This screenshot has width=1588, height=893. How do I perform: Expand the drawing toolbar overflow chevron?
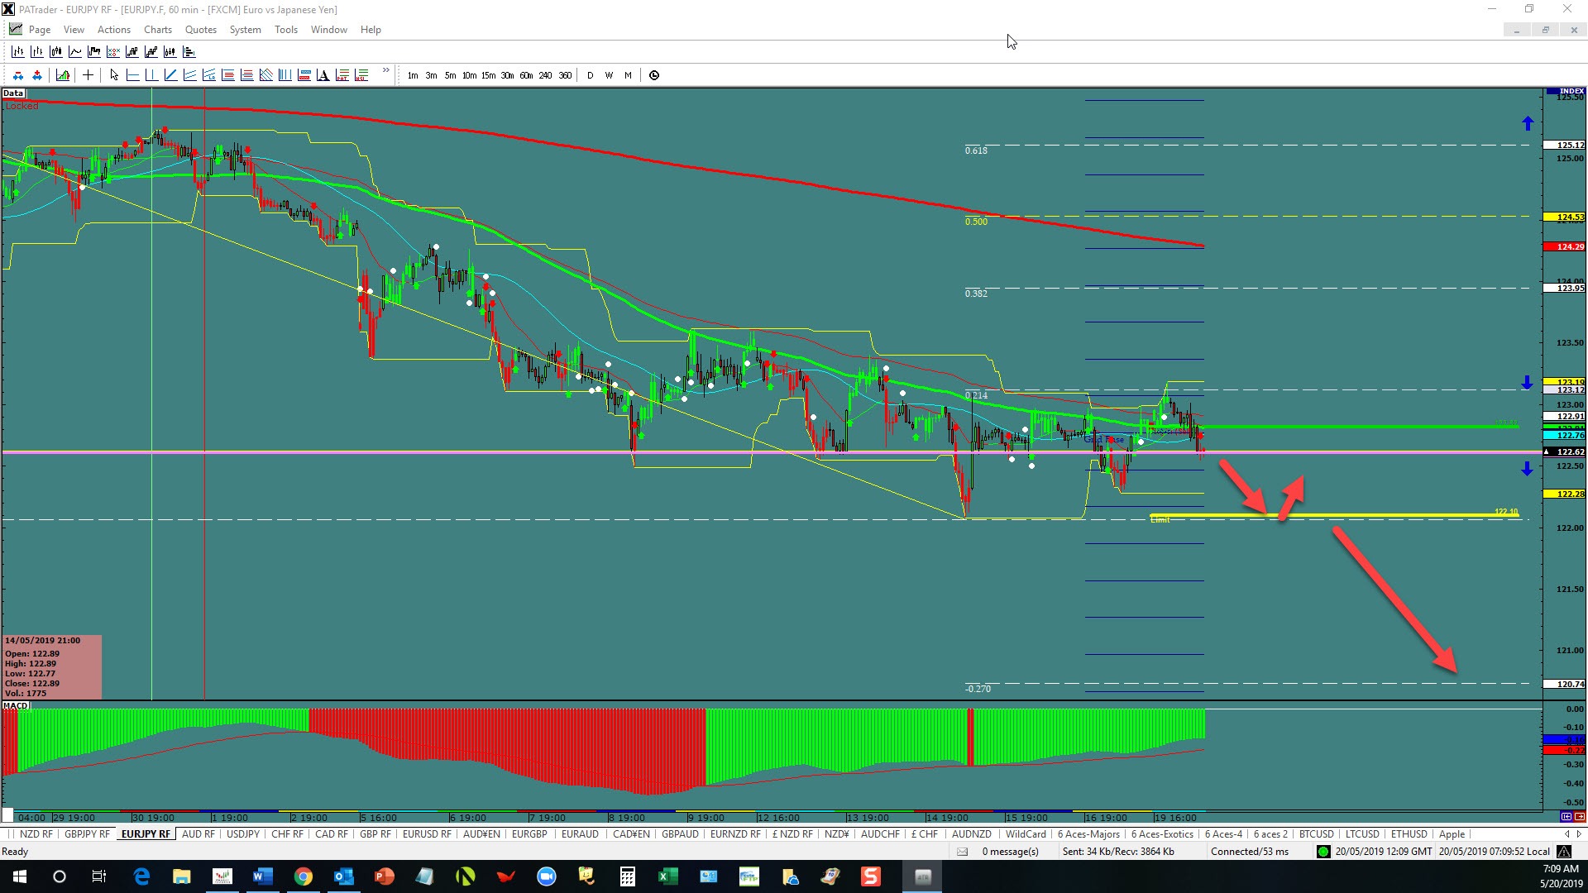[x=385, y=70]
